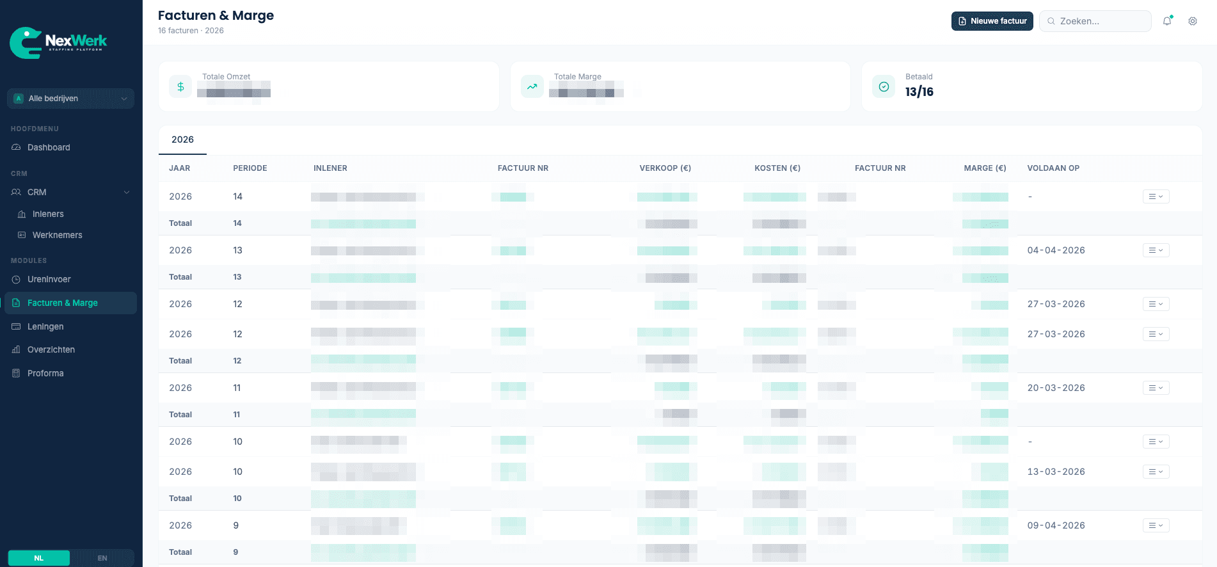Click the Leningen card icon
The width and height of the screenshot is (1217, 567).
coord(16,326)
